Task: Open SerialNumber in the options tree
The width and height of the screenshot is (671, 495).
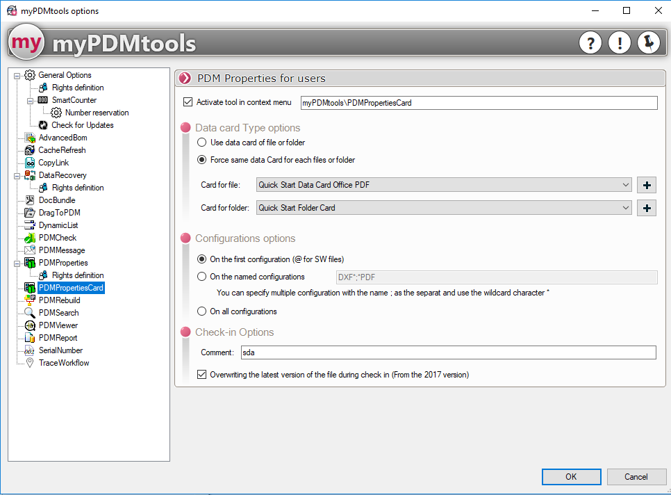Action: (x=60, y=350)
